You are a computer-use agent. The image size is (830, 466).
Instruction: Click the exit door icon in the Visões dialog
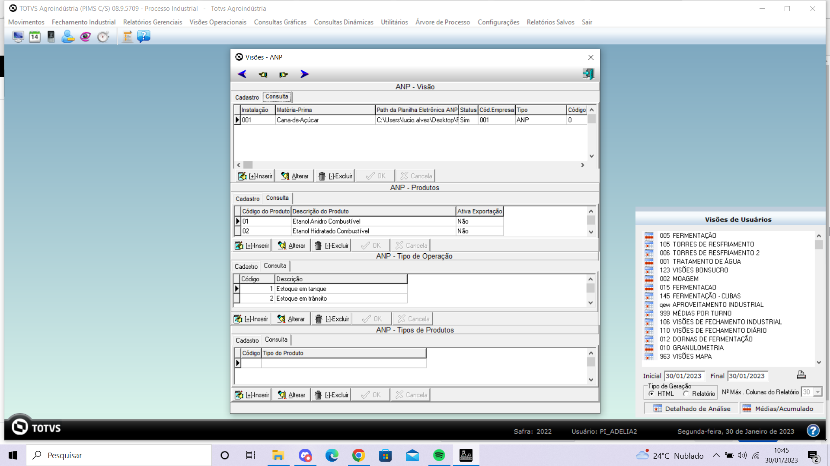[588, 74]
